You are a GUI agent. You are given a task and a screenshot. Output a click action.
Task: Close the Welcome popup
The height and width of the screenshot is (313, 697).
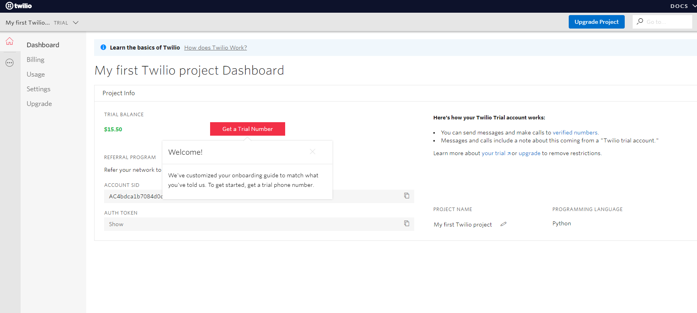pos(313,152)
